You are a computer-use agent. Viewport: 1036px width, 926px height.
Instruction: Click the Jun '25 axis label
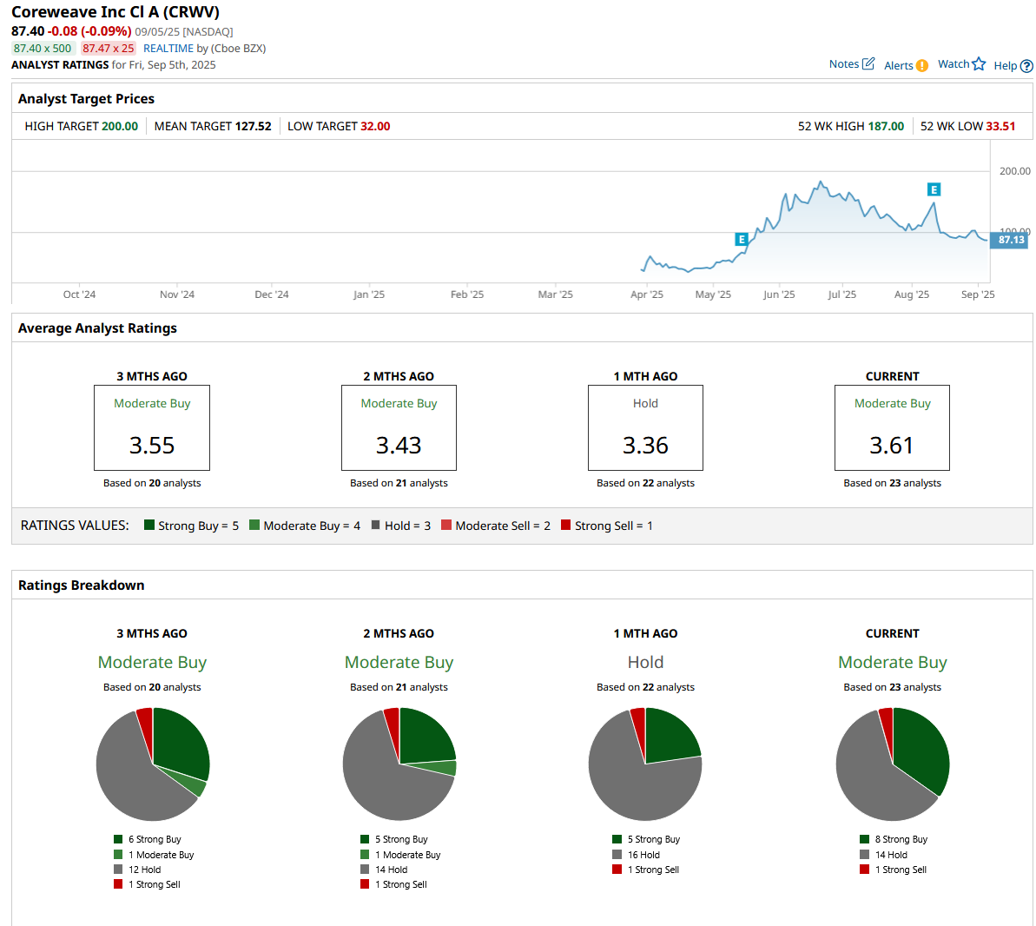point(779,294)
